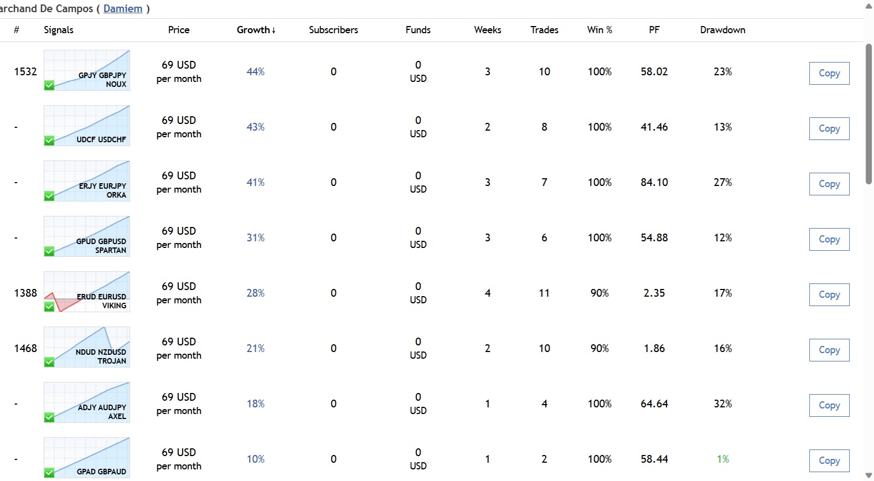
Task: Open the NZDUSD TROJAN chart thumbnail
Action: pyautogui.click(x=87, y=347)
